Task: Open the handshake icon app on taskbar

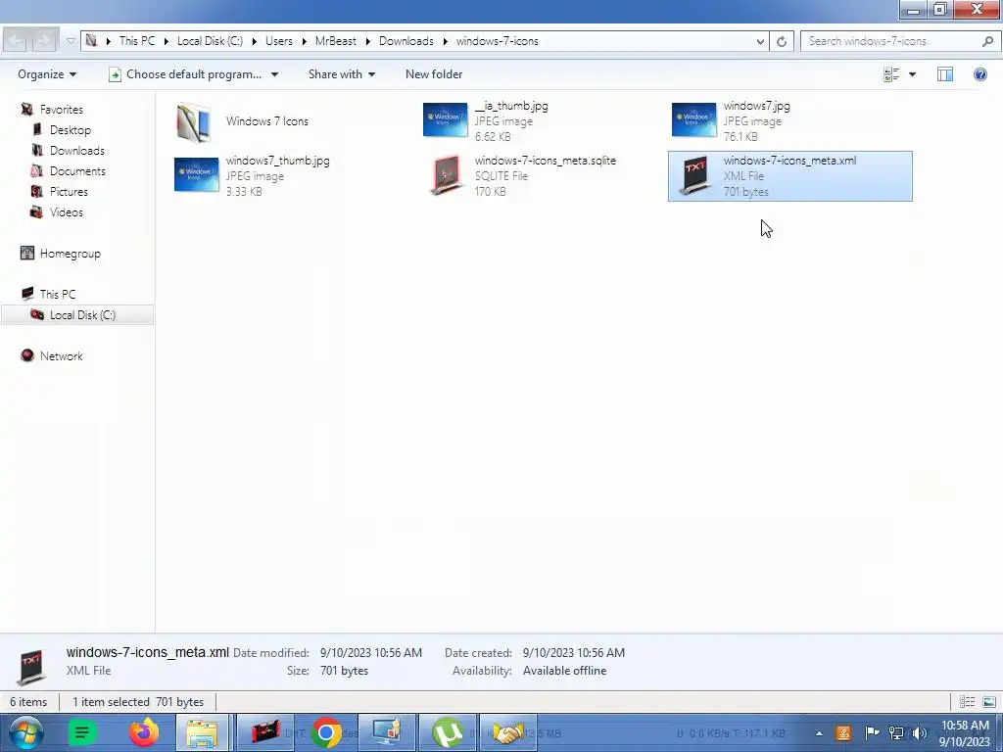Action: pos(508,732)
